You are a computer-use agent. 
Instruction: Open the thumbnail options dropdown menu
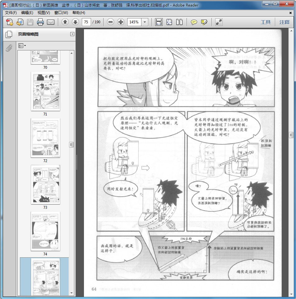pyautogui.click(x=22, y=46)
